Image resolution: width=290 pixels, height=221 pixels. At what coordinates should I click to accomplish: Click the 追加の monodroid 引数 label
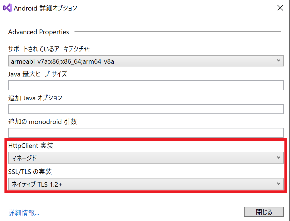[x=42, y=121]
